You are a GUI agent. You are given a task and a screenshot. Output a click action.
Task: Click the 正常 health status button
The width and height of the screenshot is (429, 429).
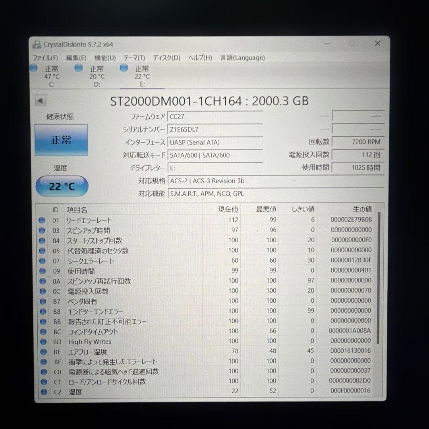pyautogui.click(x=61, y=140)
